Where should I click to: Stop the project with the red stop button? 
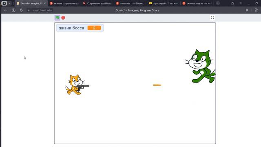(x=63, y=18)
